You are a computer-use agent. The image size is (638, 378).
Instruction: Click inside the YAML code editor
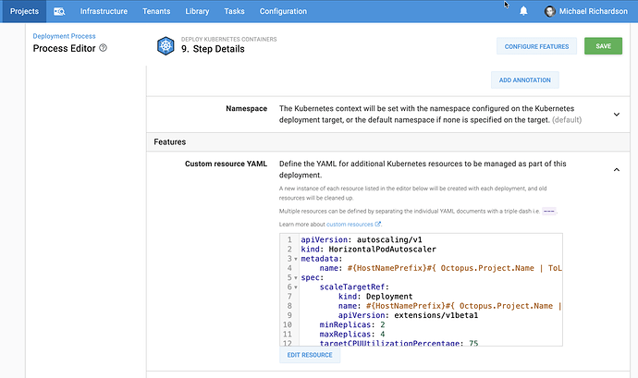[421, 289]
